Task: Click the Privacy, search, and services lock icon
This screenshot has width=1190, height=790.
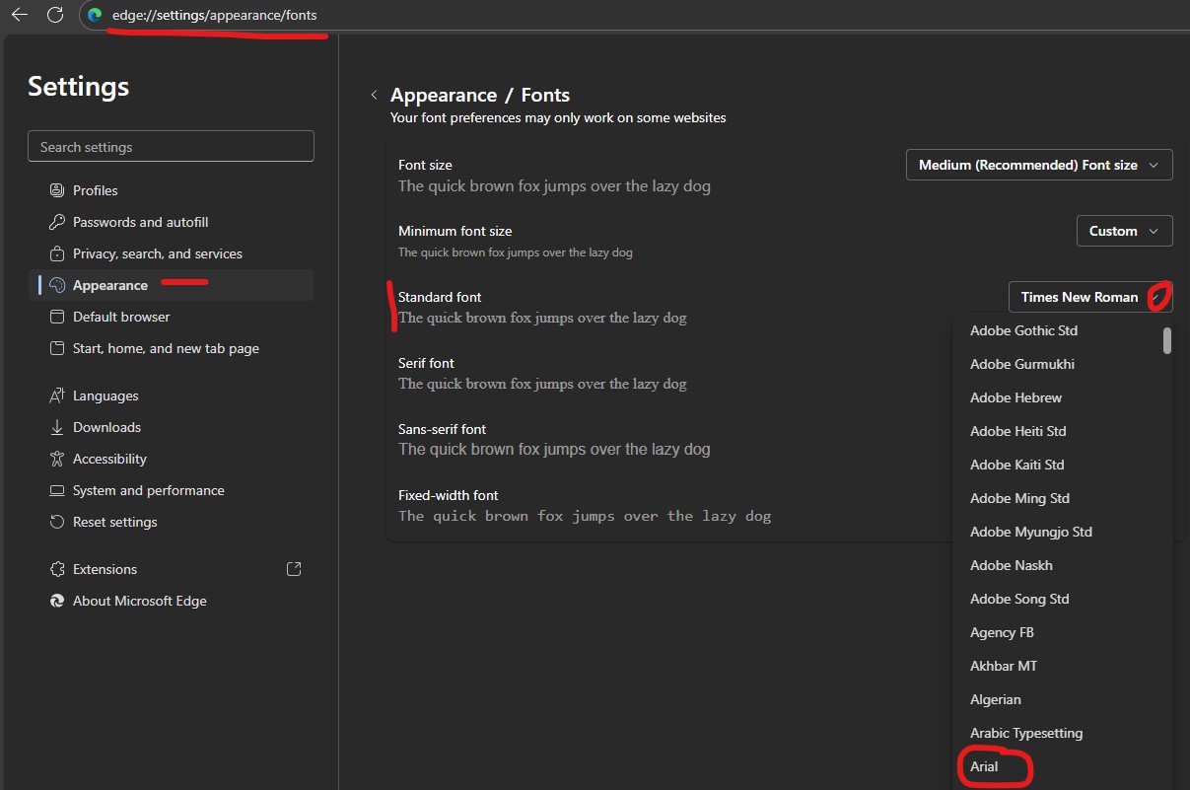Action: pos(56,253)
